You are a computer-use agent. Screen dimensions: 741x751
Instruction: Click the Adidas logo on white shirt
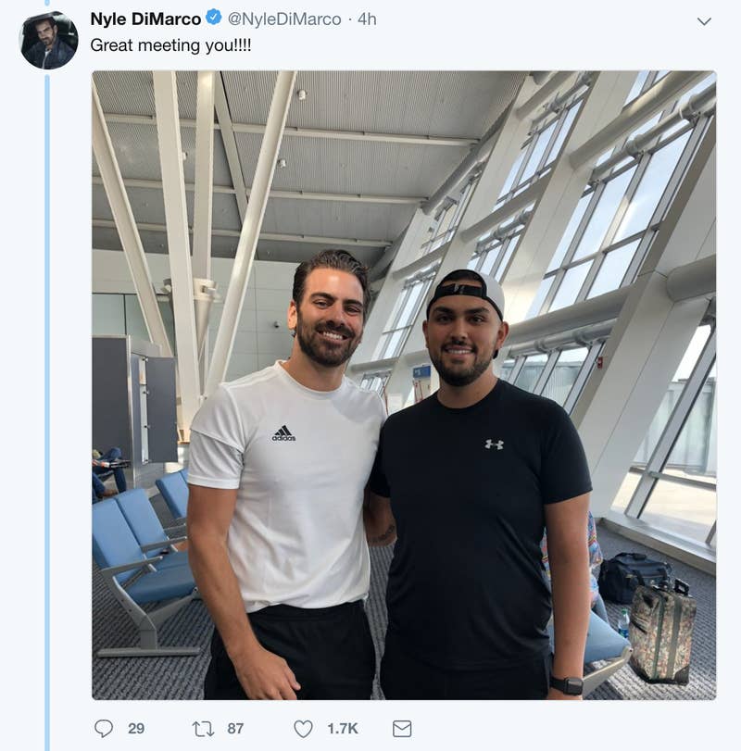click(283, 432)
